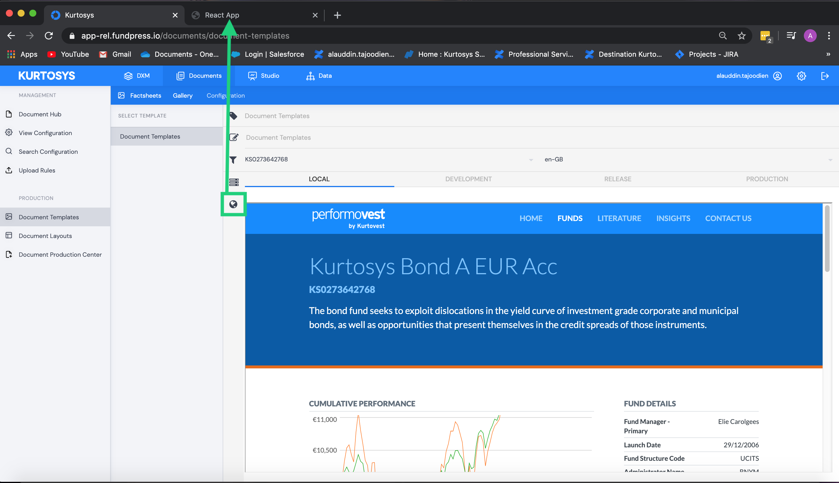Click the Kurtosys logo
The image size is (839, 483).
click(47, 76)
